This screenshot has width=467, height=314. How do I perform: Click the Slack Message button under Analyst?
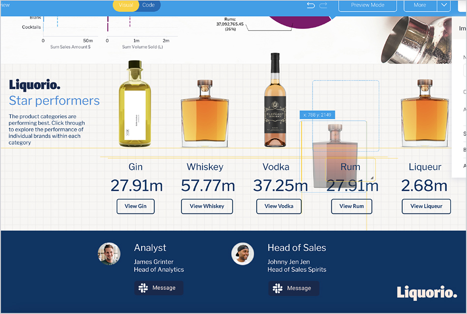point(159,288)
